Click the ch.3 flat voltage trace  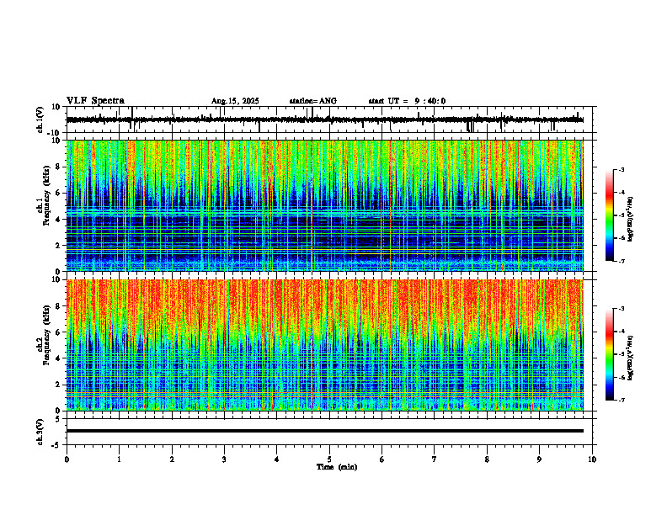(x=325, y=431)
